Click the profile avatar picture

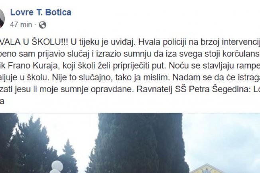click(x=2, y=19)
